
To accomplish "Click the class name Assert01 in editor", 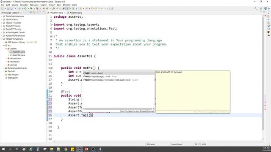I will click(x=85, y=56).
